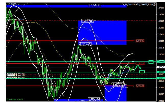This screenshot has width=168, height=108.
Task: Click the green 1.08883 price axis label
Action: point(161,72)
